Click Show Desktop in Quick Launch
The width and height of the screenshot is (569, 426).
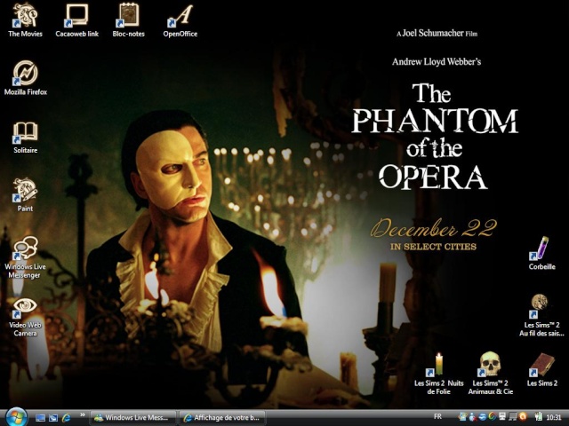pos(40,418)
